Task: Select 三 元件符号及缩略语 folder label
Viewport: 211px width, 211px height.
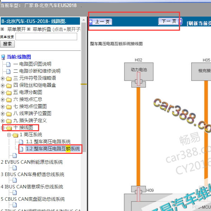Action: pos(35,78)
